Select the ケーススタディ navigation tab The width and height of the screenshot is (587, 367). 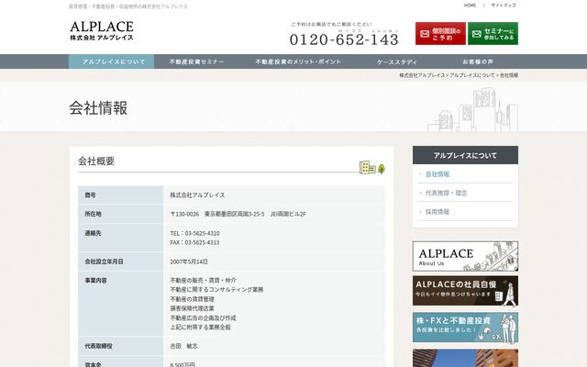397,61
